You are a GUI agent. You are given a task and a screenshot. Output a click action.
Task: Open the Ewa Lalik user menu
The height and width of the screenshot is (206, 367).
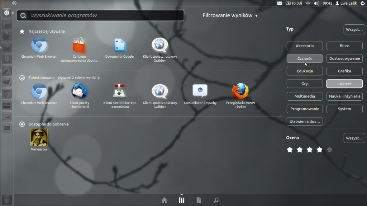pos(346,3)
